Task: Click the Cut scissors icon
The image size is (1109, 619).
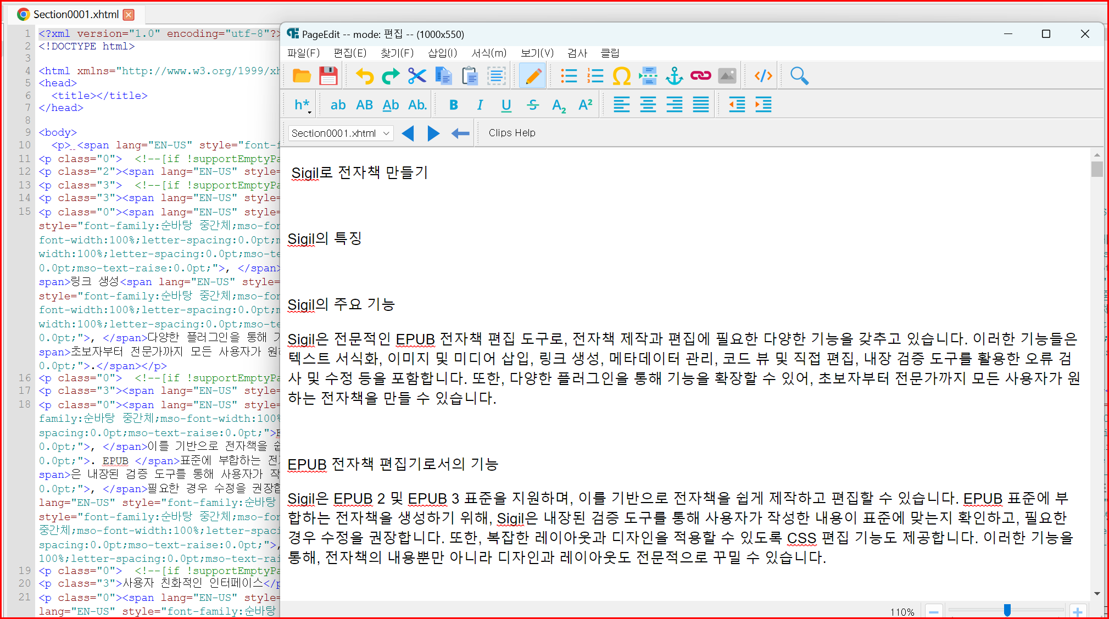Action: [x=417, y=76]
